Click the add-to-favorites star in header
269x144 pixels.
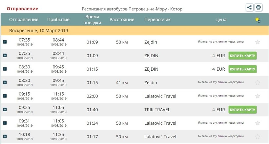pos(258,20)
